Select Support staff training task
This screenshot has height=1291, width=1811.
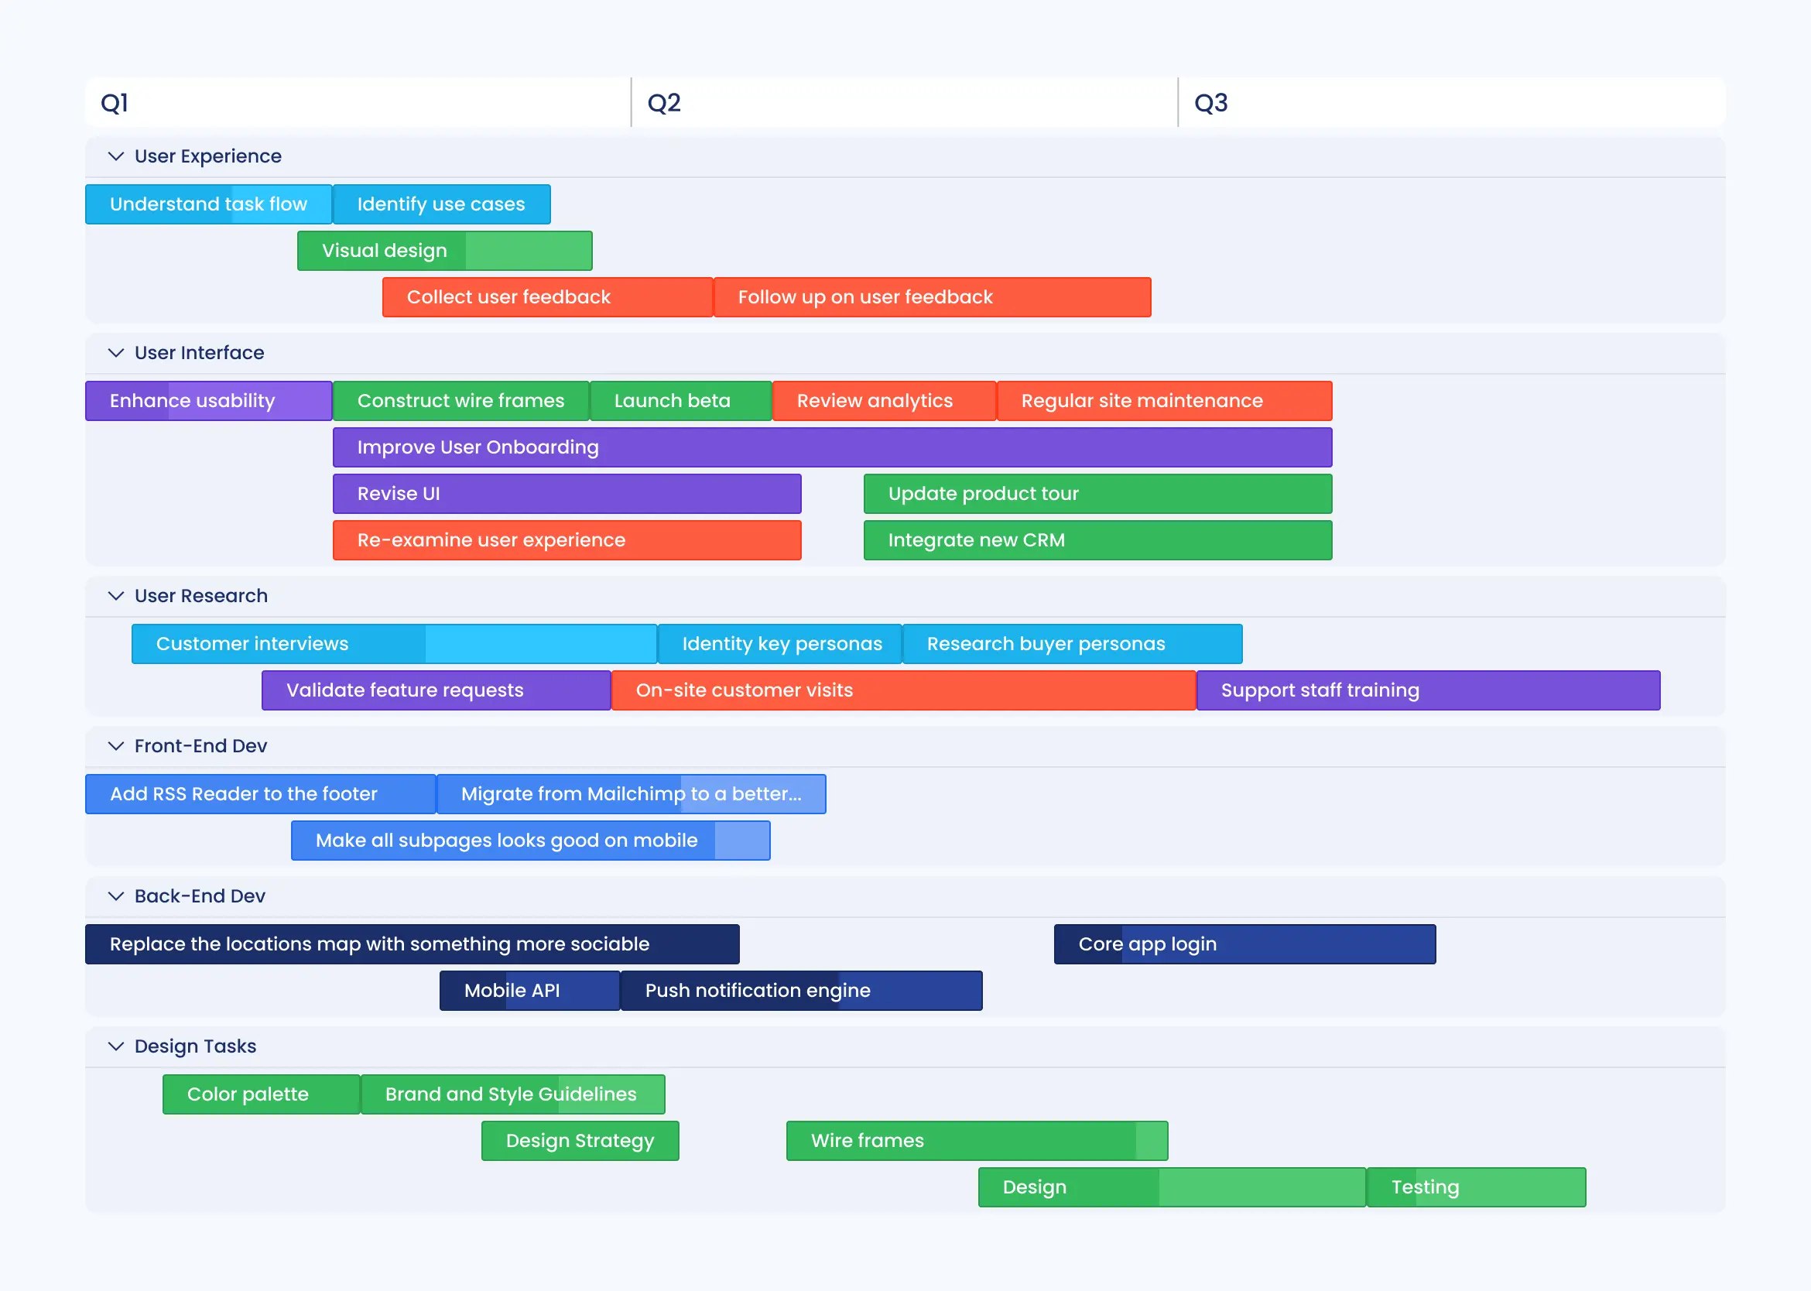1429,691
